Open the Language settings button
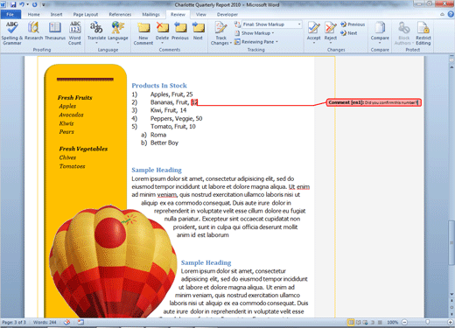455x328 pixels. (118, 32)
